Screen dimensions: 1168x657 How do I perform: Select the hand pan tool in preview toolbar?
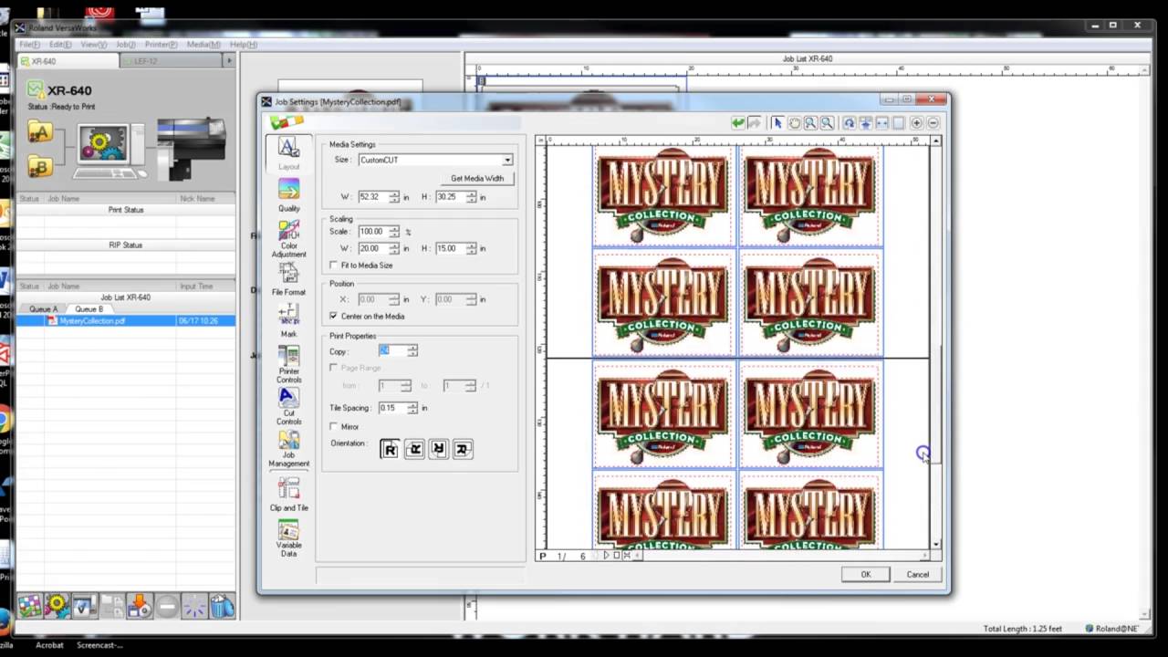(794, 123)
